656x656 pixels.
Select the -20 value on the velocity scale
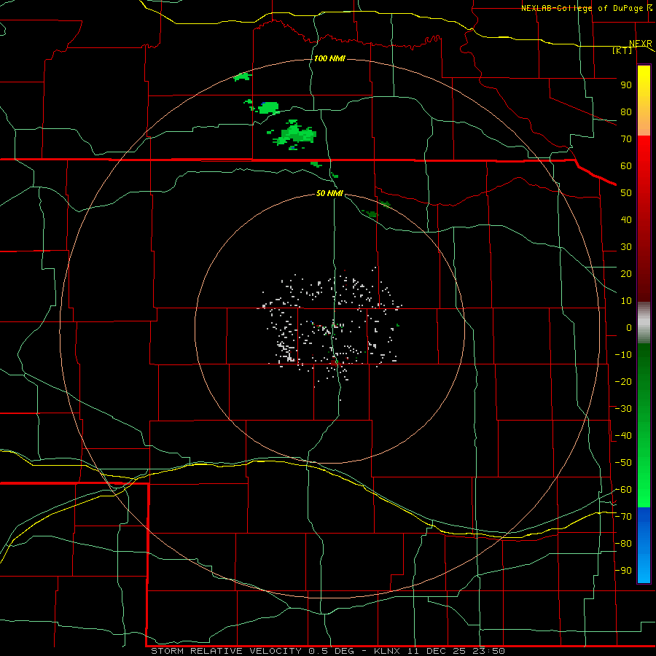pos(623,382)
